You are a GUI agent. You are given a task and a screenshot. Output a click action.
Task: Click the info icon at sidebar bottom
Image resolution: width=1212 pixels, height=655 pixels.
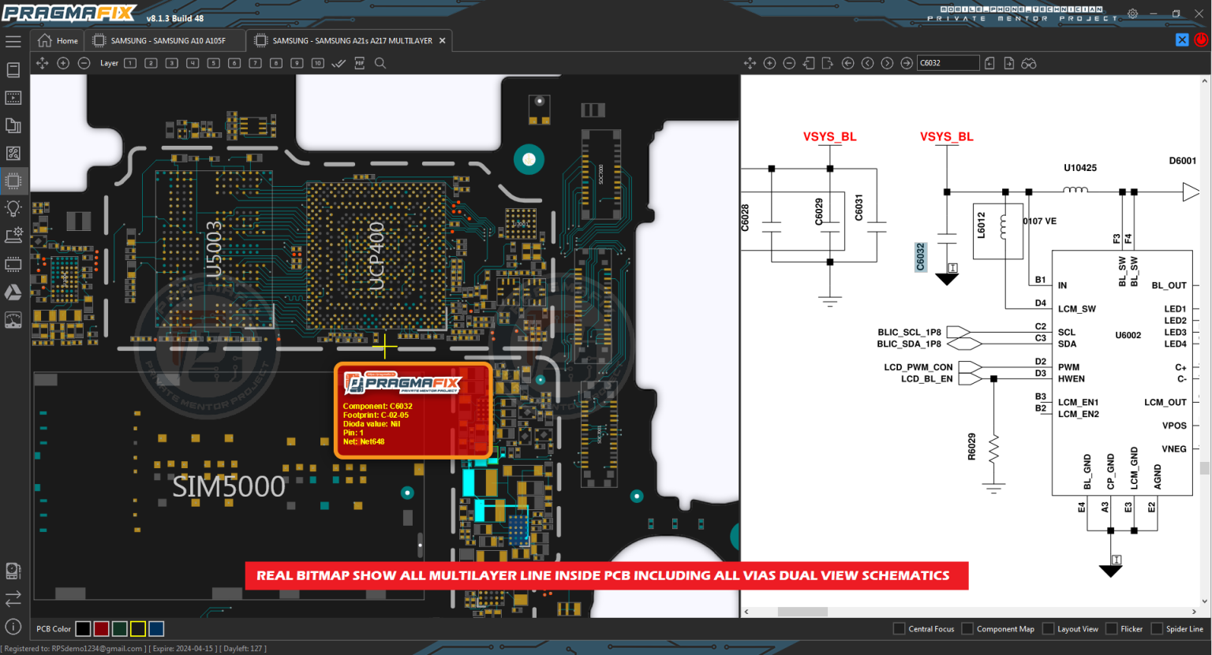pyautogui.click(x=13, y=627)
